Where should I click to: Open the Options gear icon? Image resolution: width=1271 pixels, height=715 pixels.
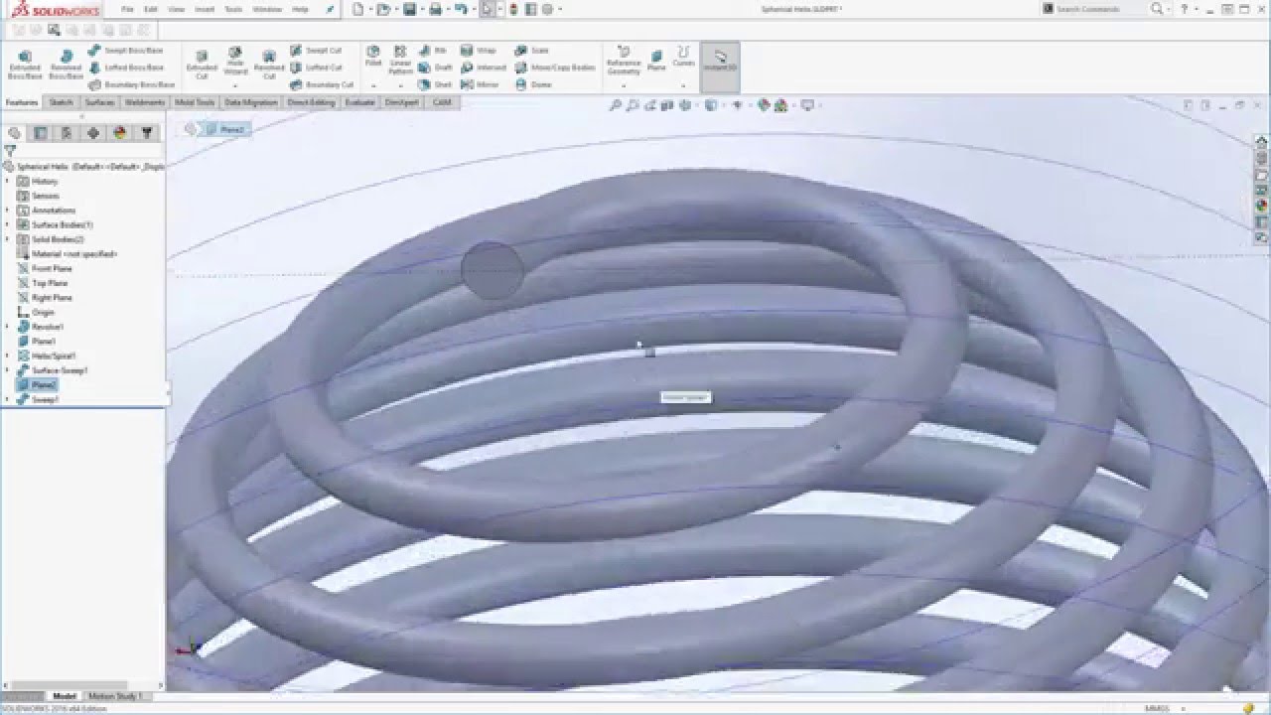[x=547, y=9]
